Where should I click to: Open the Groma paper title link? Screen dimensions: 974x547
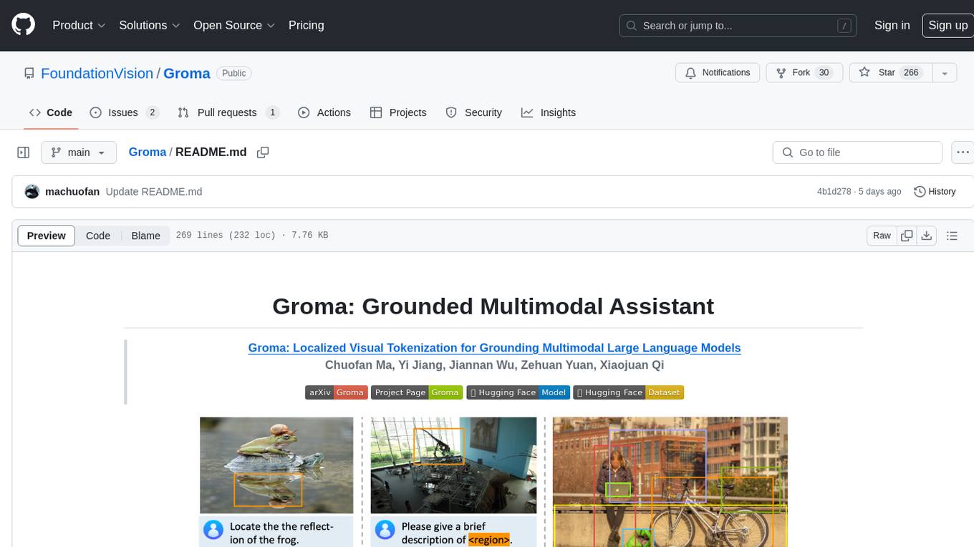(x=494, y=348)
